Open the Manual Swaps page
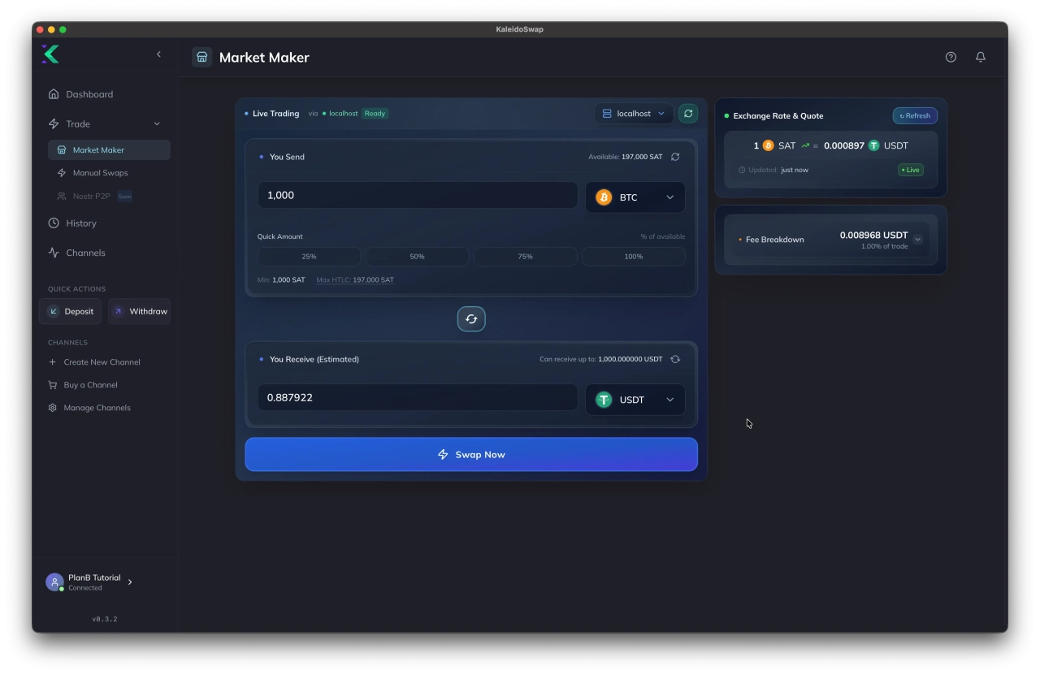1040x675 pixels. coord(100,172)
